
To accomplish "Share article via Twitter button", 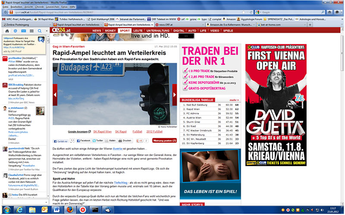I will click(98, 141).
